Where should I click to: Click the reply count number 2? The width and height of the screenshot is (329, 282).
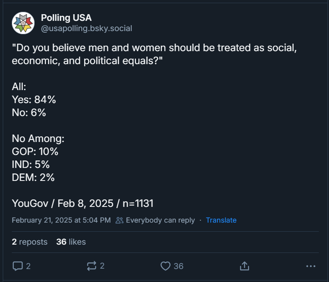point(28,266)
